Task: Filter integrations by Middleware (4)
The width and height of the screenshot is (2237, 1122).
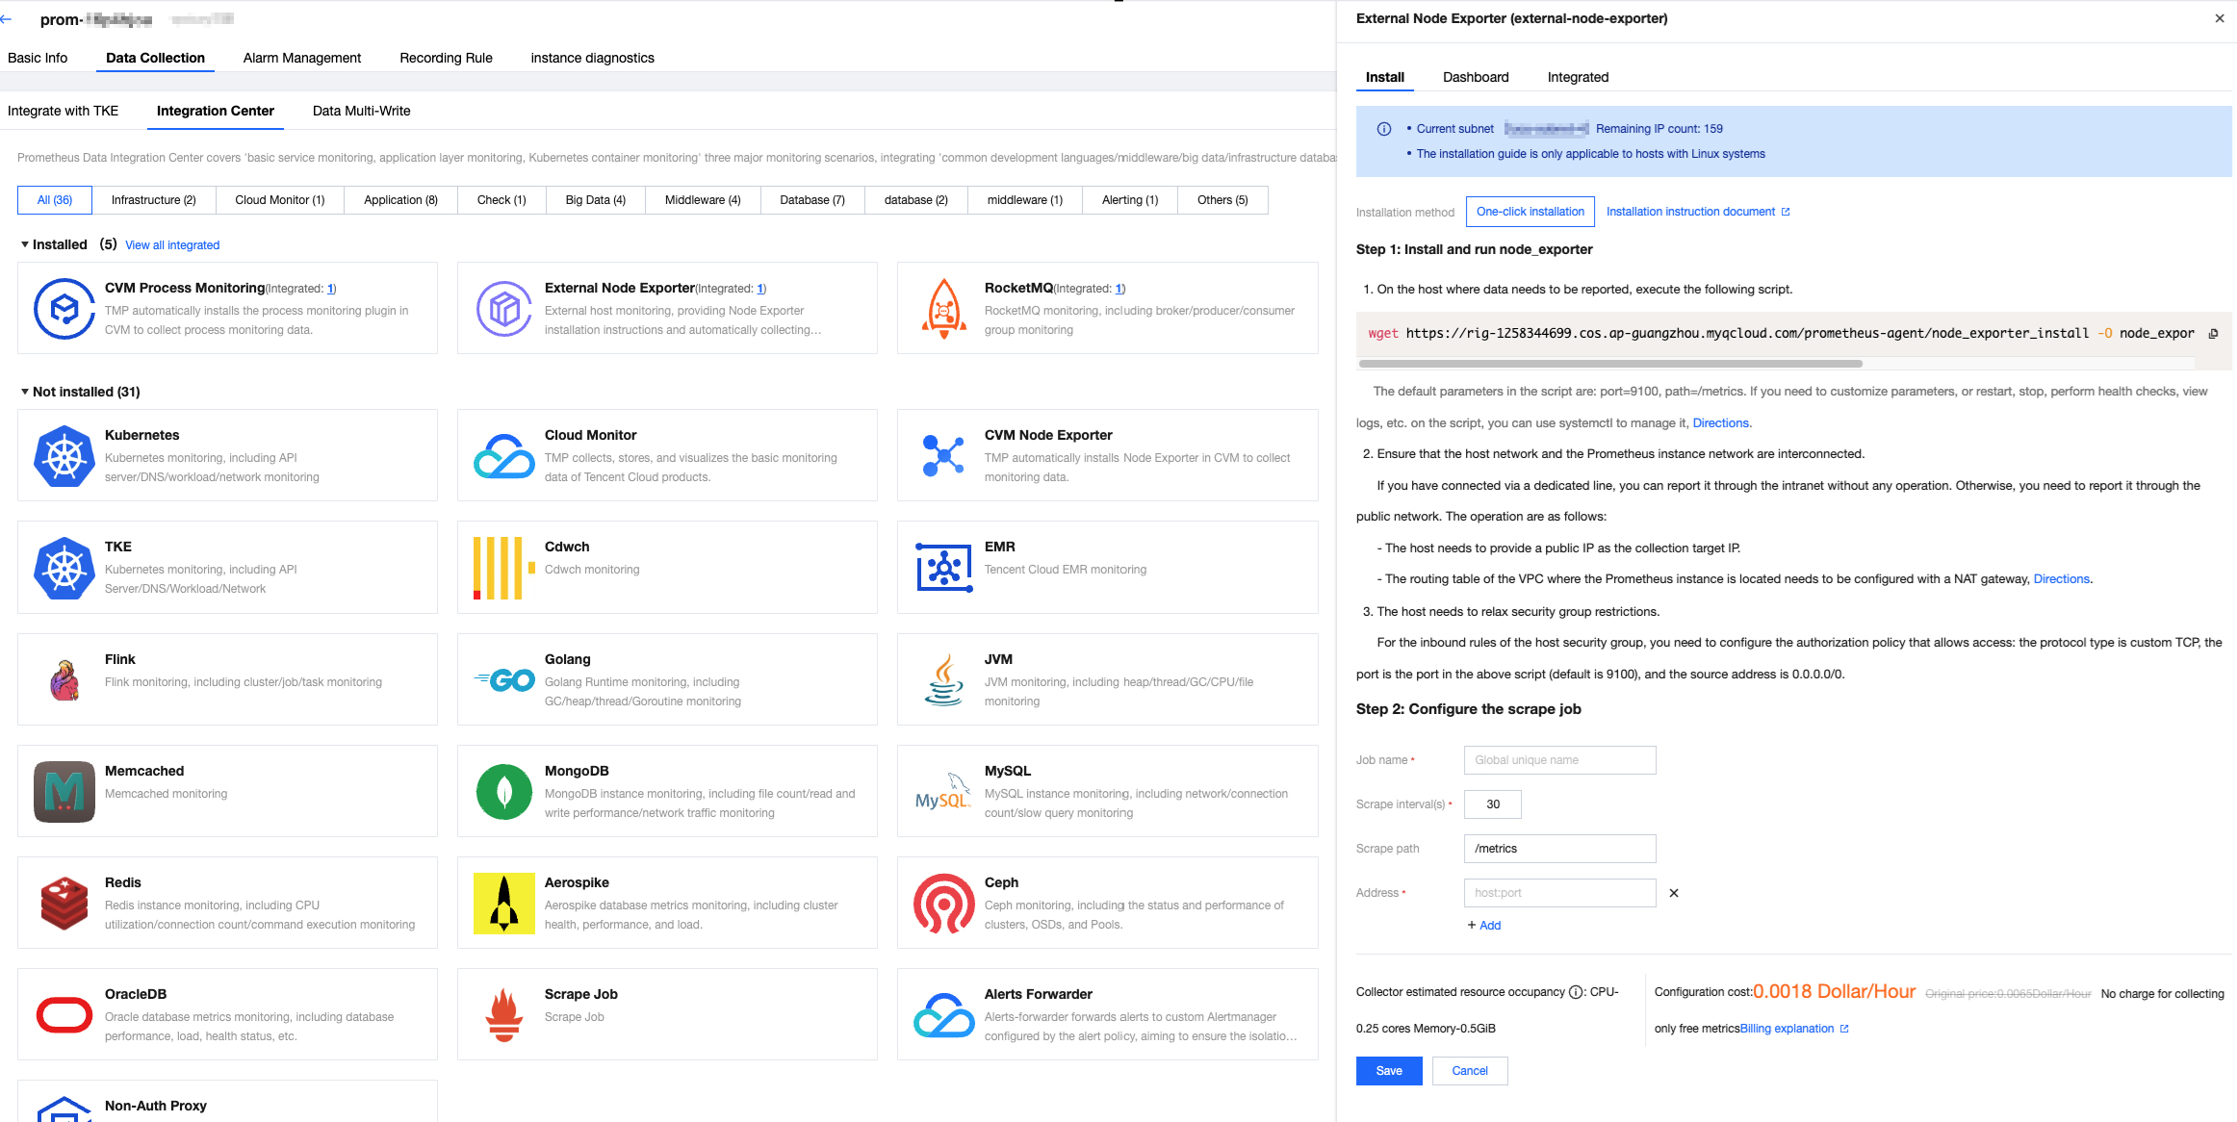Action: click(702, 200)
